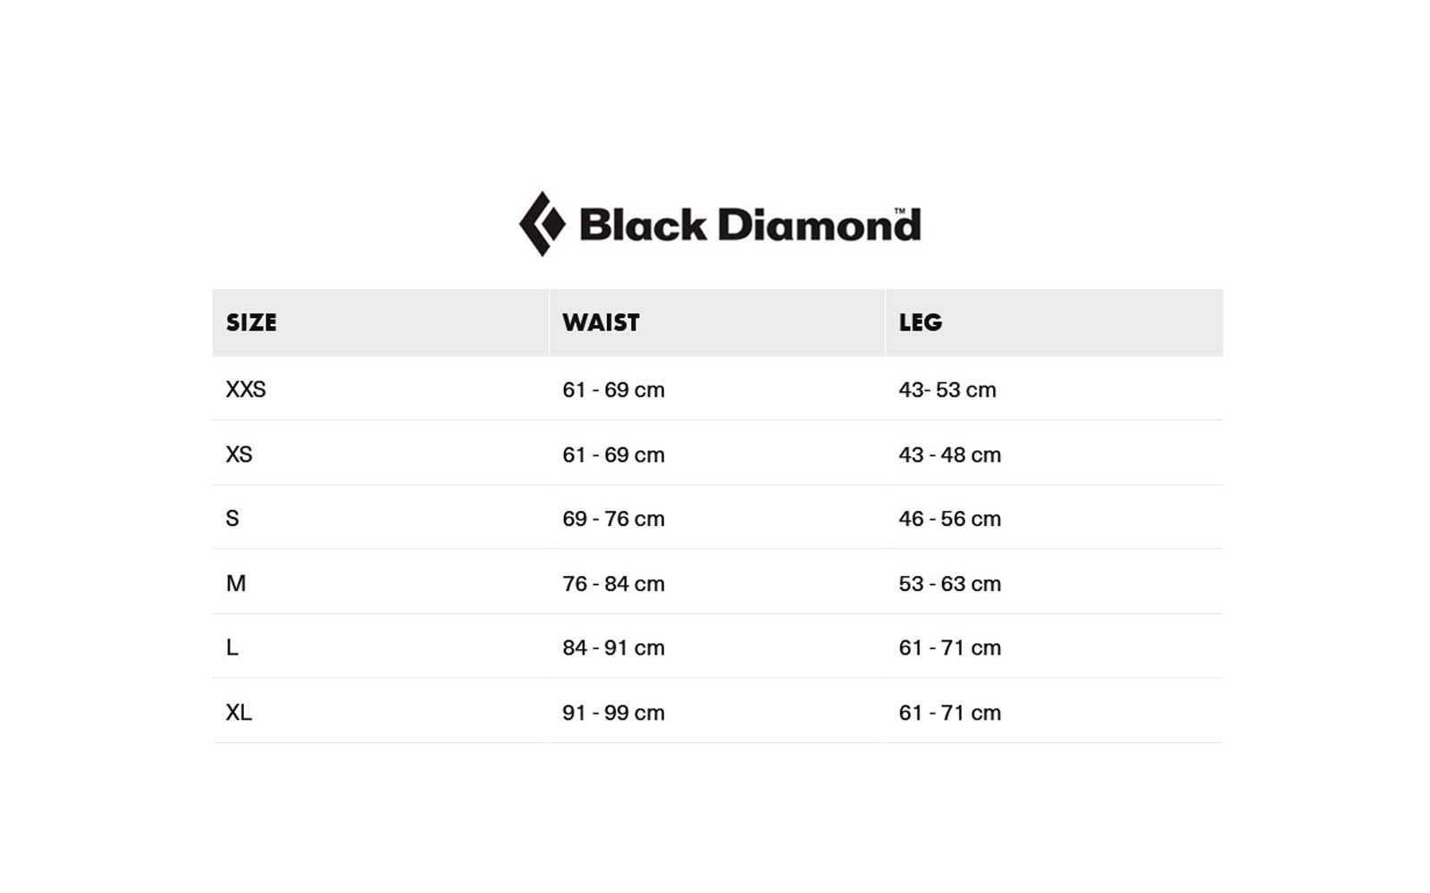Choose the XL size row label
Image resolution: width=1430 pixels, height=893 pixels.
[x=239, y=713]
